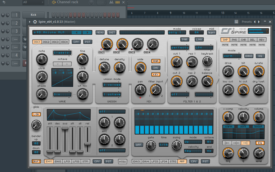Open the warm shaper mode dropdown
The height and width of the screenshot is (172, 275).
[232, 56]
